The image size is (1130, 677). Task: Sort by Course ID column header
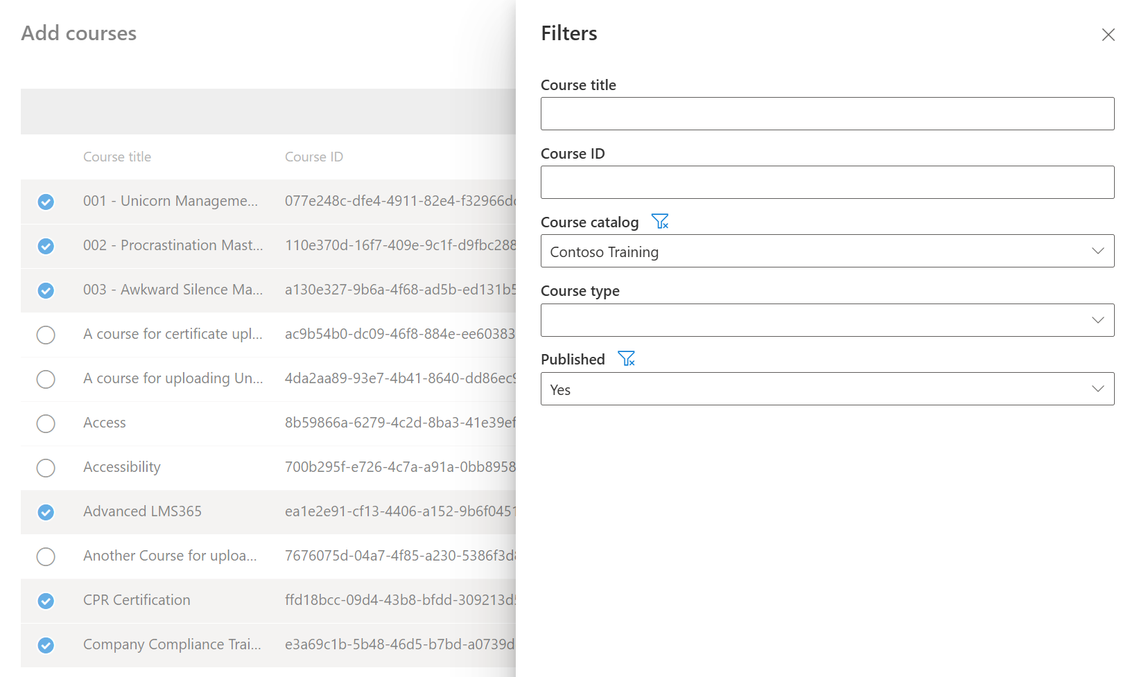tap(314, 157)
